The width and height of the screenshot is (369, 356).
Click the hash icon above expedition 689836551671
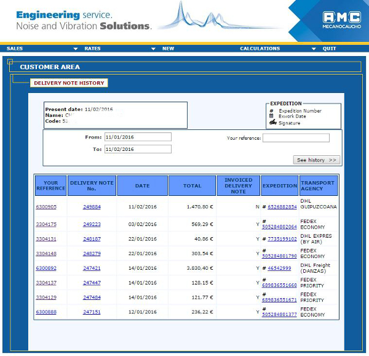(264, 294)
